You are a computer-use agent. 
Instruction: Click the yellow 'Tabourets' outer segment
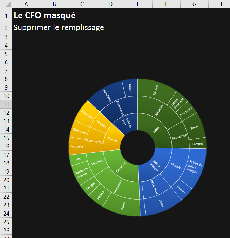86,115
